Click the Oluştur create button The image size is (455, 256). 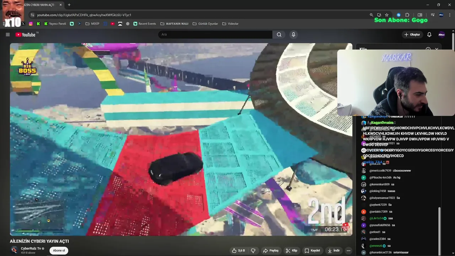(412, 34)
